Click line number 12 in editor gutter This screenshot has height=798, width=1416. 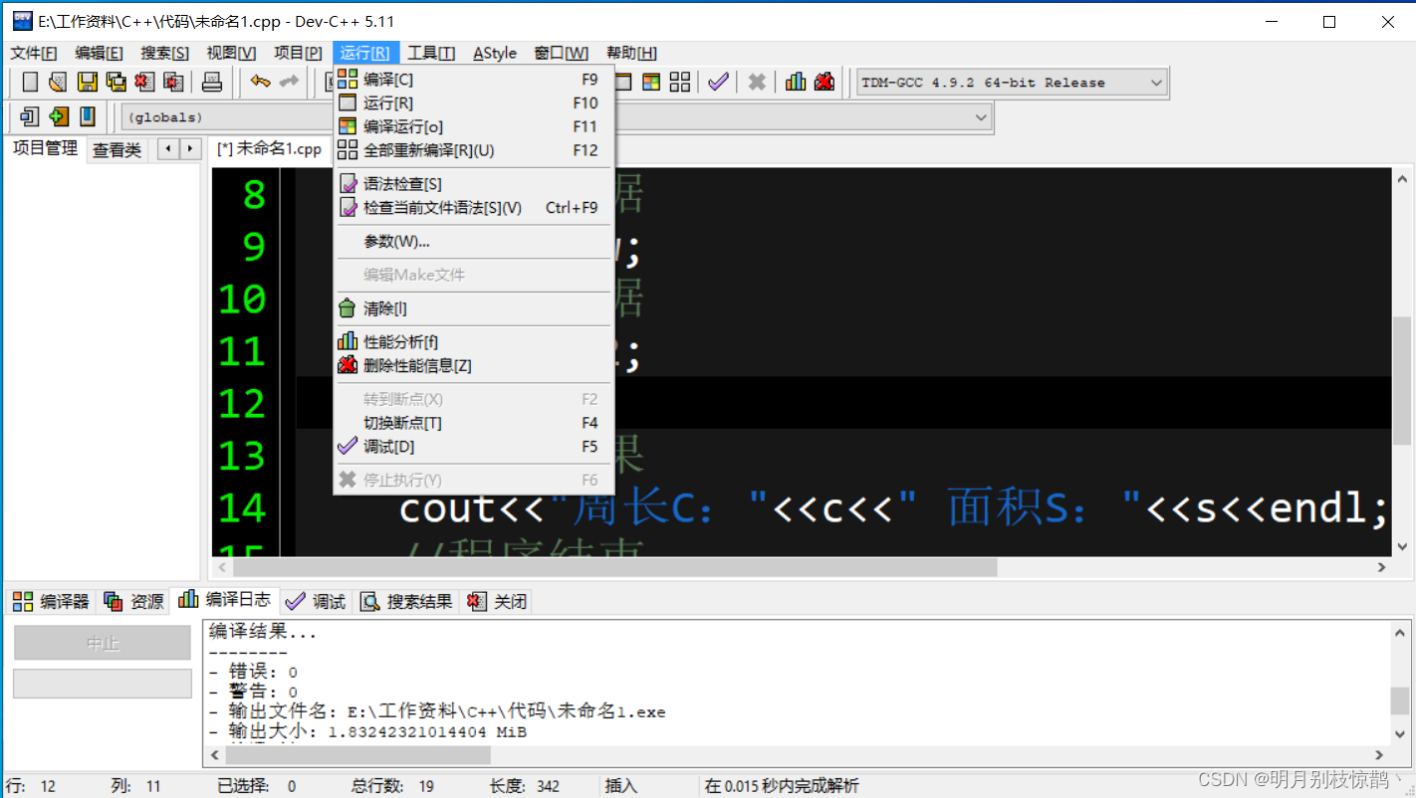pos(243,403)
